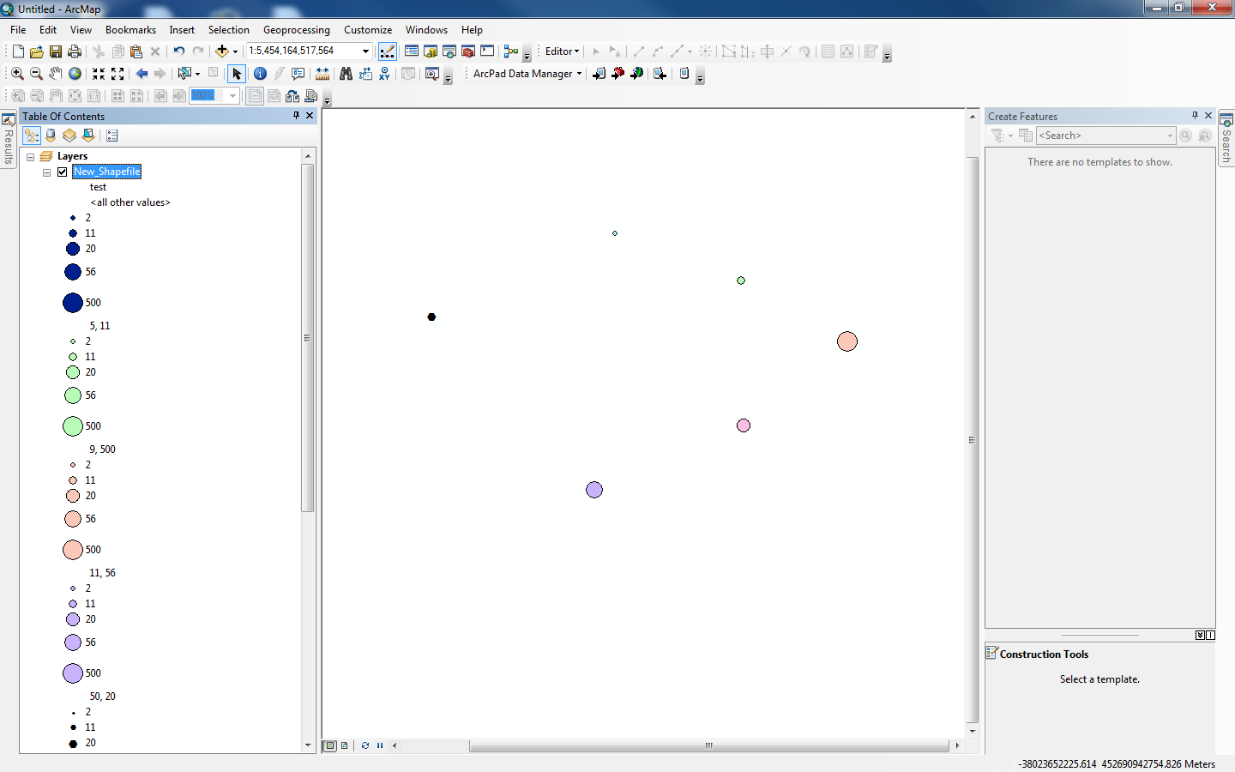Click the Table Of Contents vertical scrollbar
Screen dimensions: 1235x772
click(308, 338)
